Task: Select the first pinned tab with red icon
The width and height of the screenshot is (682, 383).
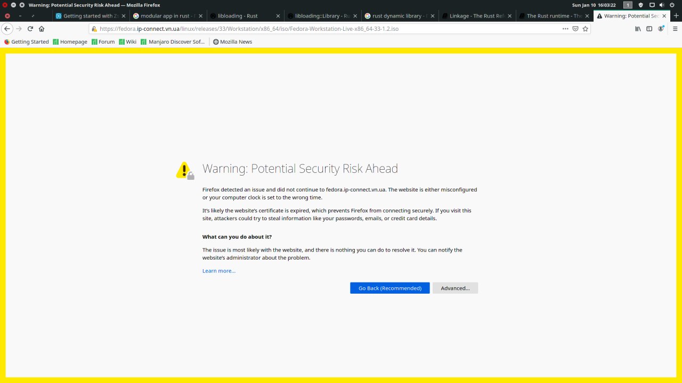Action: [x=7, y=16]
